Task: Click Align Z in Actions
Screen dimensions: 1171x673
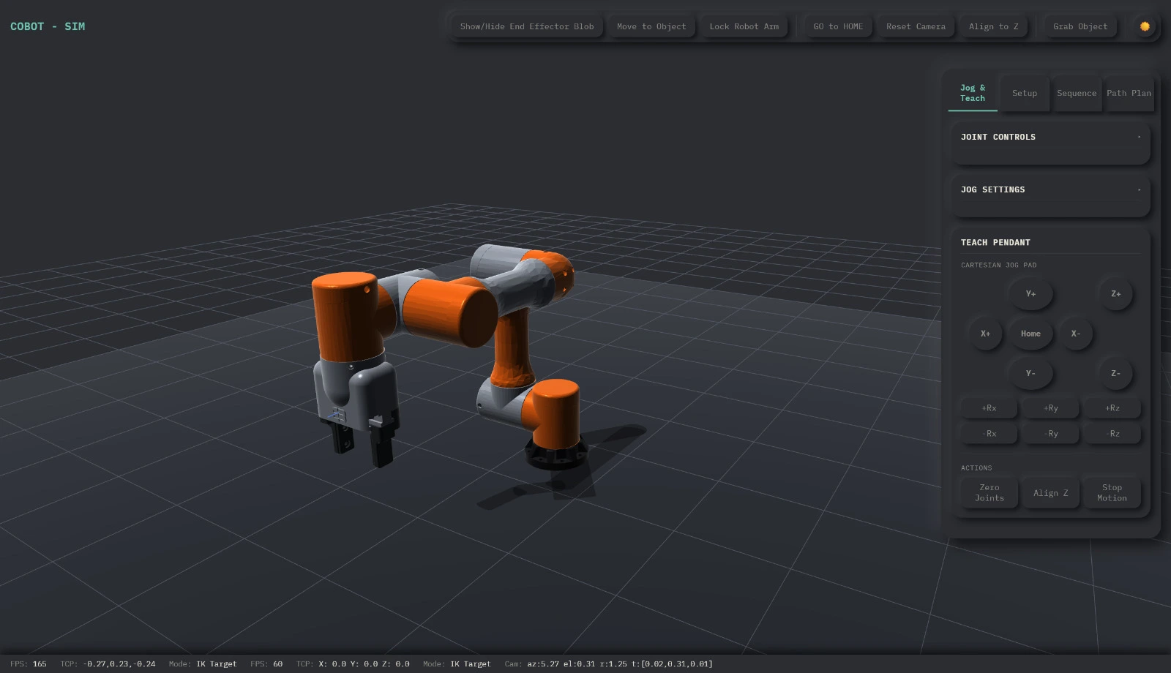Action: coord(1050,492)
